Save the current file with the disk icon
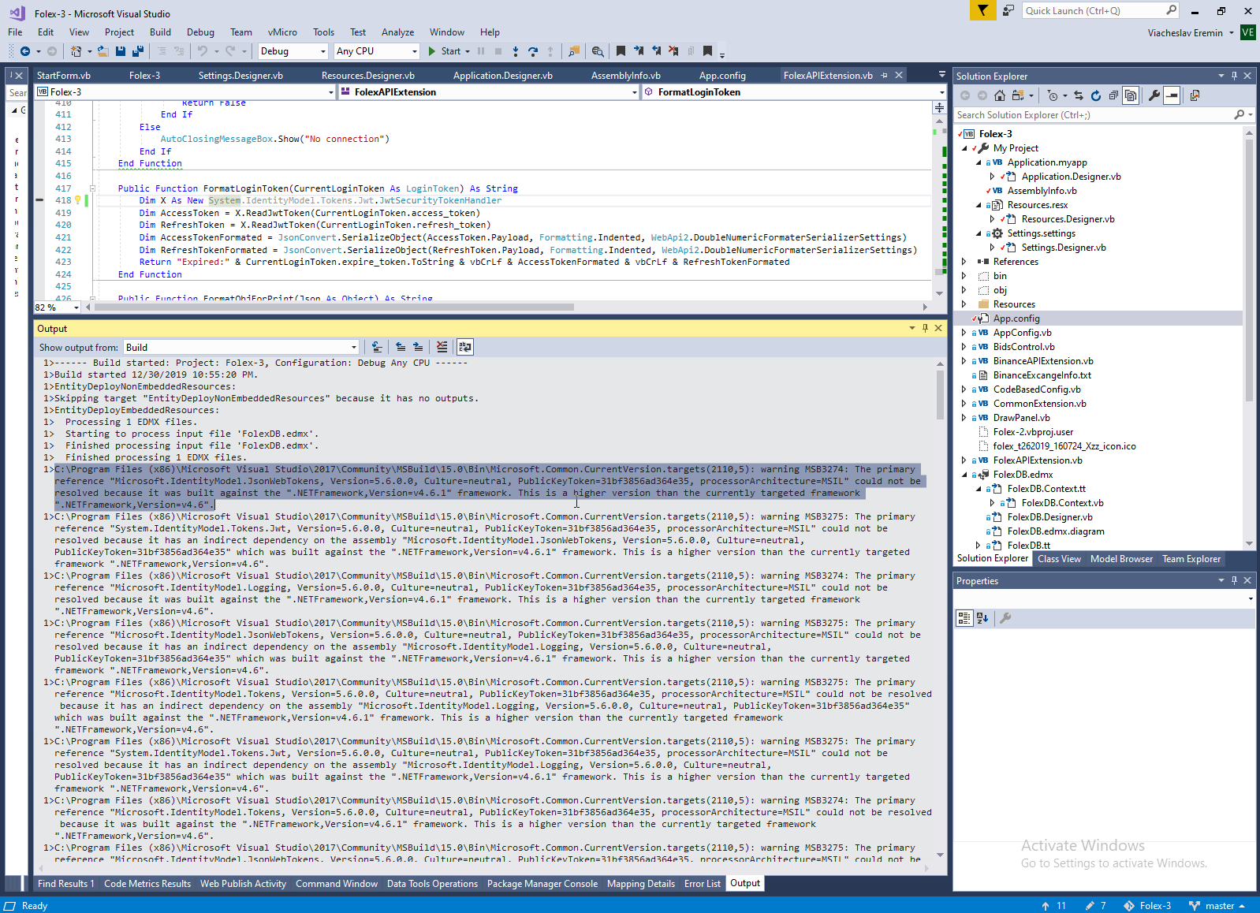Viewport: 1260px width, 913px height. point(121,51)
